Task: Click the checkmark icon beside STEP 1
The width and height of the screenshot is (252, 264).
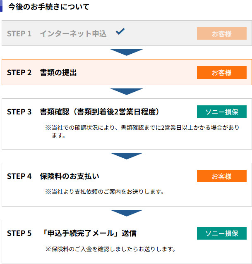Action: click(x=120, y=31)
